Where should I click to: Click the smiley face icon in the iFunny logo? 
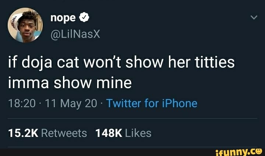tap(258, 150)
